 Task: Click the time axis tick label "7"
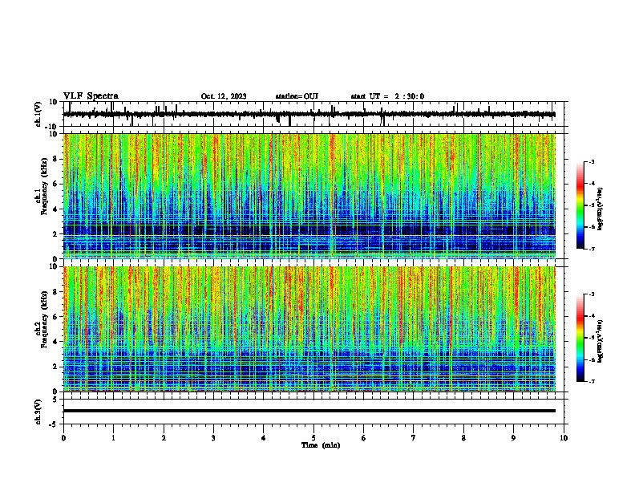point(414,438)
